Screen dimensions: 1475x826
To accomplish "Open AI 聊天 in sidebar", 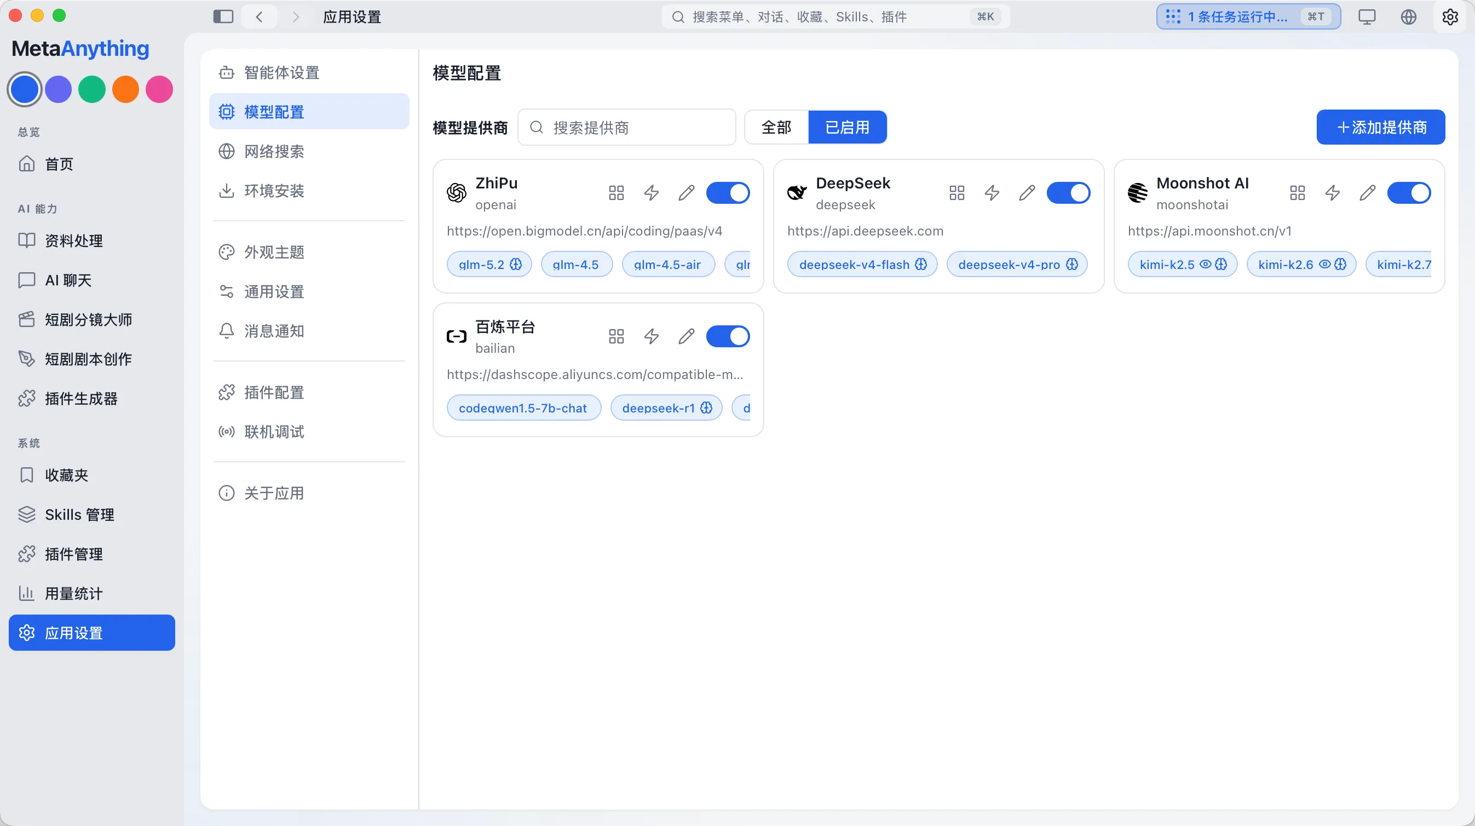I will coord(91,280).
